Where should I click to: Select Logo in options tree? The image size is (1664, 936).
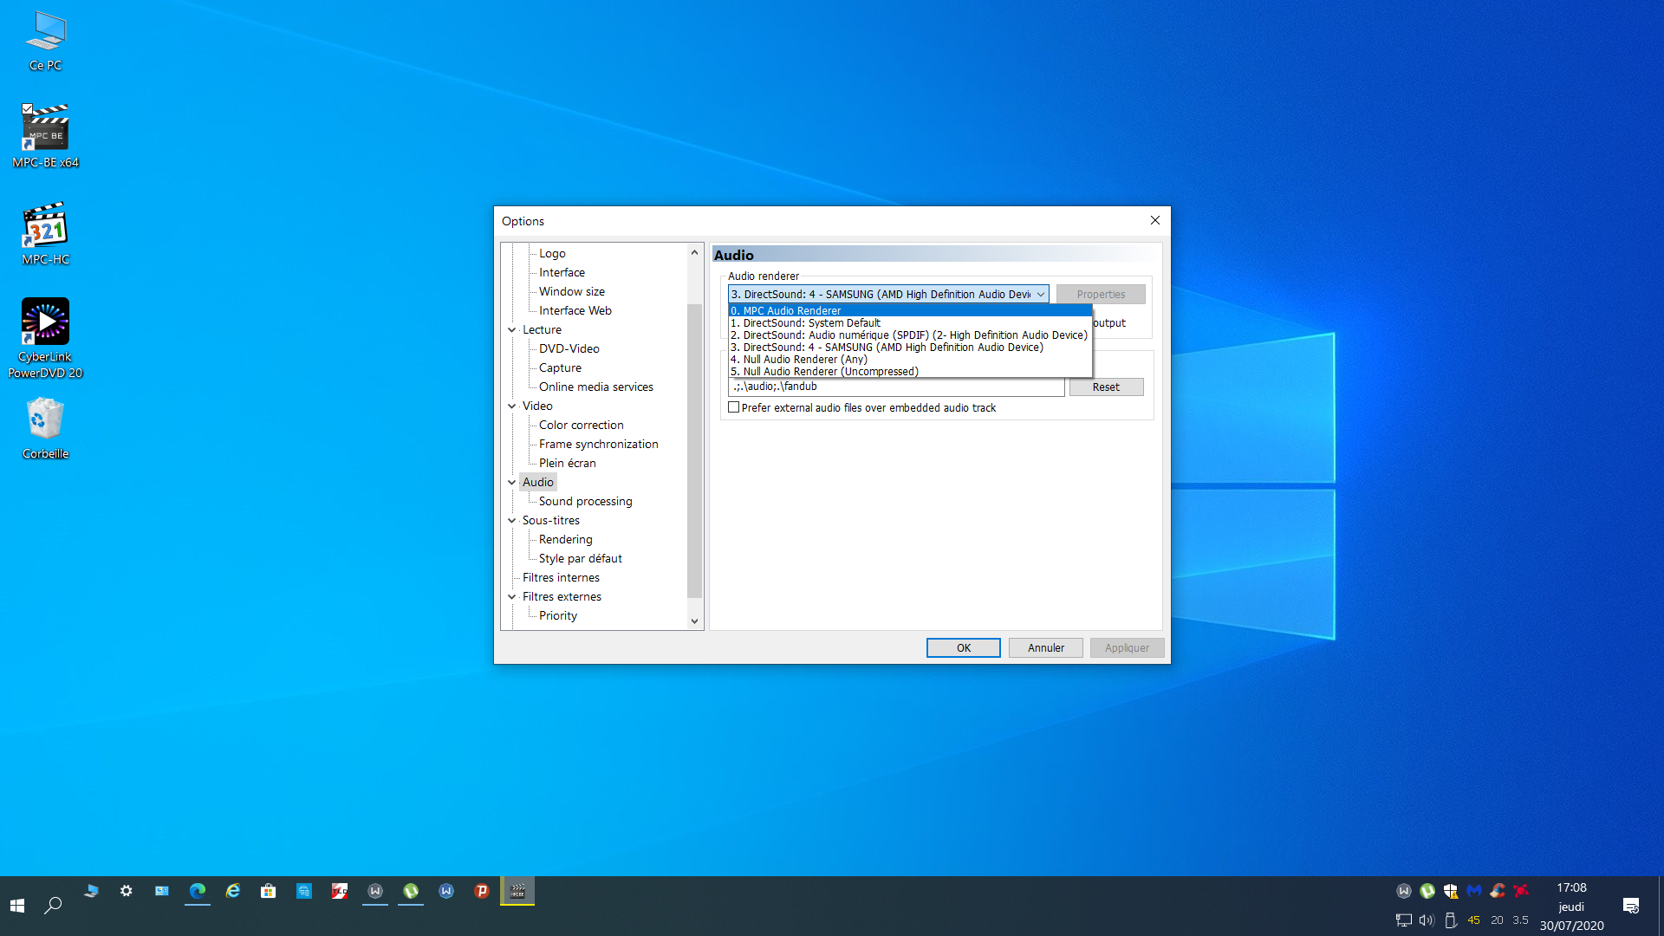tap(552, 254)
